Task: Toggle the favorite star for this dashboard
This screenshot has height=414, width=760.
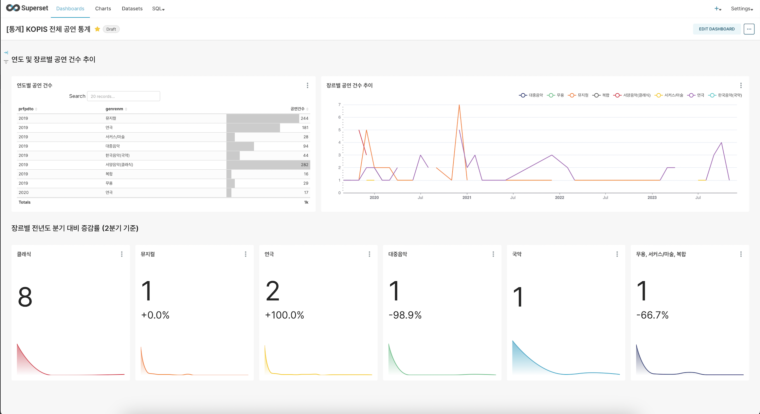Action: (x=97, y=29)
